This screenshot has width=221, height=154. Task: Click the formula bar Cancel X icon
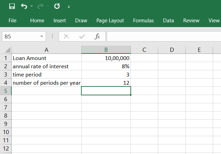[67, 36]
